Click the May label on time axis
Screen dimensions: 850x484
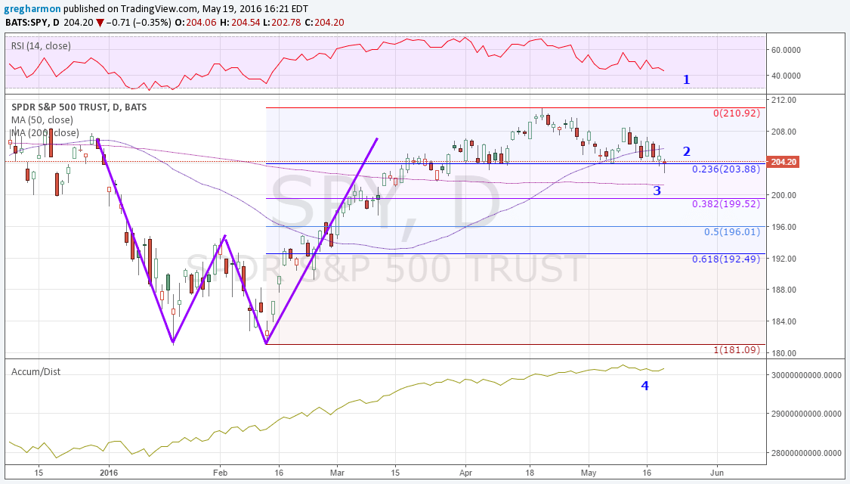point(588,473)
